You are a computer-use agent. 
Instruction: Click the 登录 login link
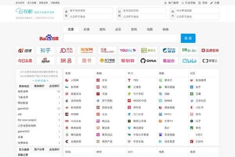[203, 3]
